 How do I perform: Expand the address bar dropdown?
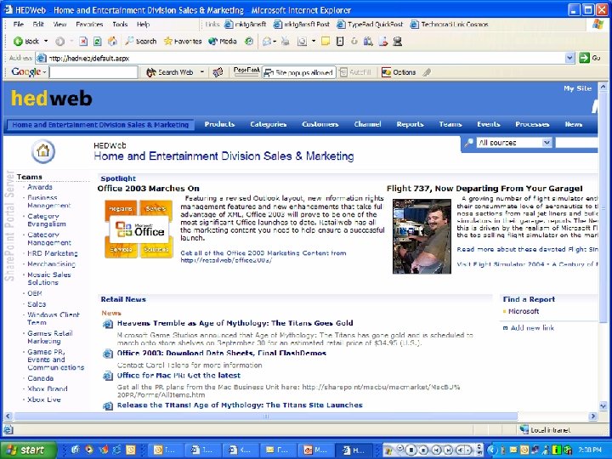pos(569,58)
